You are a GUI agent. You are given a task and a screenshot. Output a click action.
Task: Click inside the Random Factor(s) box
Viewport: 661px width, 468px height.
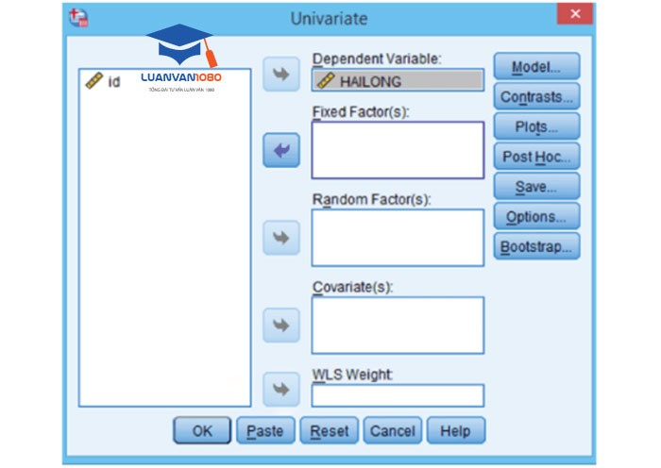click(x=398, y=238)
